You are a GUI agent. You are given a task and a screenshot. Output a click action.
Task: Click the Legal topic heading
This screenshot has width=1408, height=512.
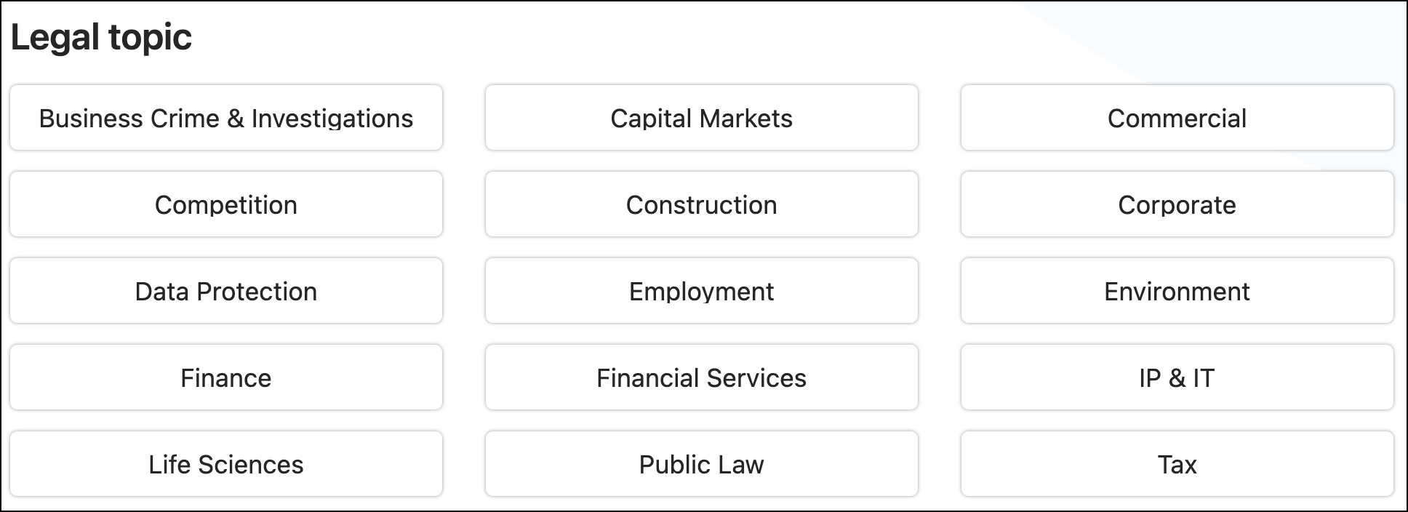101,37
